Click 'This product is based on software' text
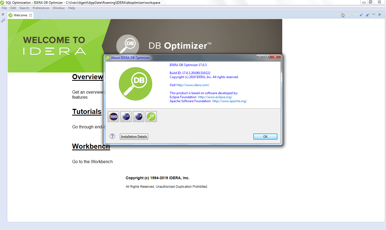This screenshot has height=230, width=386. click(x=204, y=93)
